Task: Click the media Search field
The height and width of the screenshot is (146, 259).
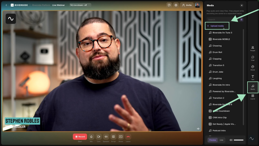Action: click(222, 20)
